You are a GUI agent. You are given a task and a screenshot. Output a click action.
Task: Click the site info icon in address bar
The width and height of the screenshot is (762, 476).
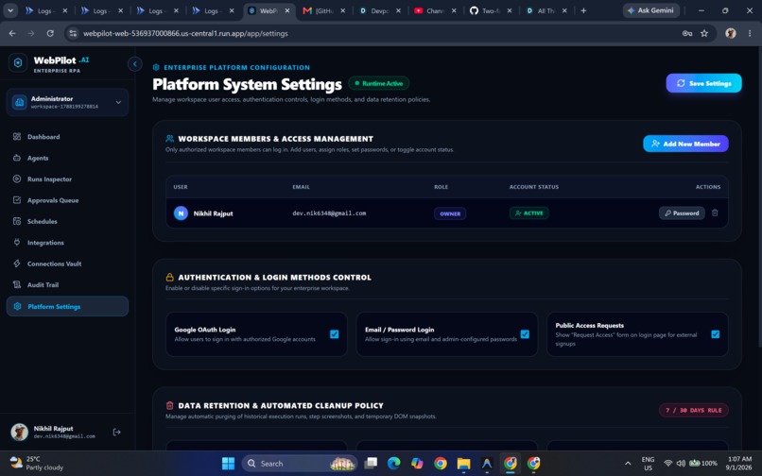pos(73,33)
